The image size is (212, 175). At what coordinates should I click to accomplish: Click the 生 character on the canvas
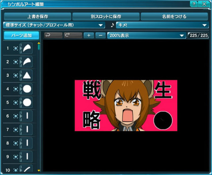tap(163, 90)
